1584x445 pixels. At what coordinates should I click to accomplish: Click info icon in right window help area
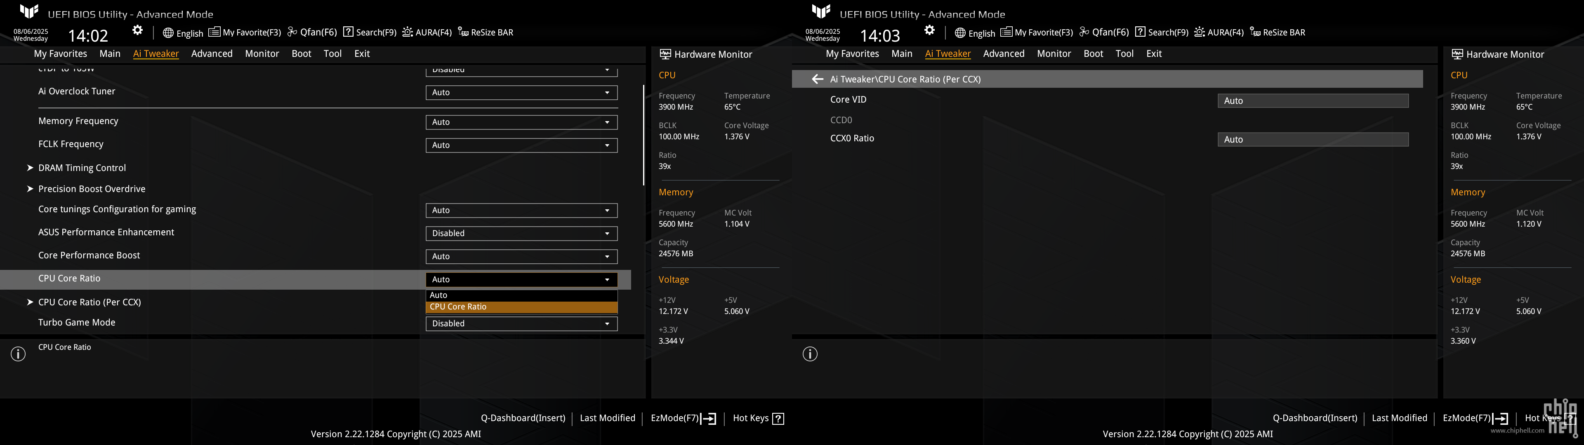click(x=811, y=354)
